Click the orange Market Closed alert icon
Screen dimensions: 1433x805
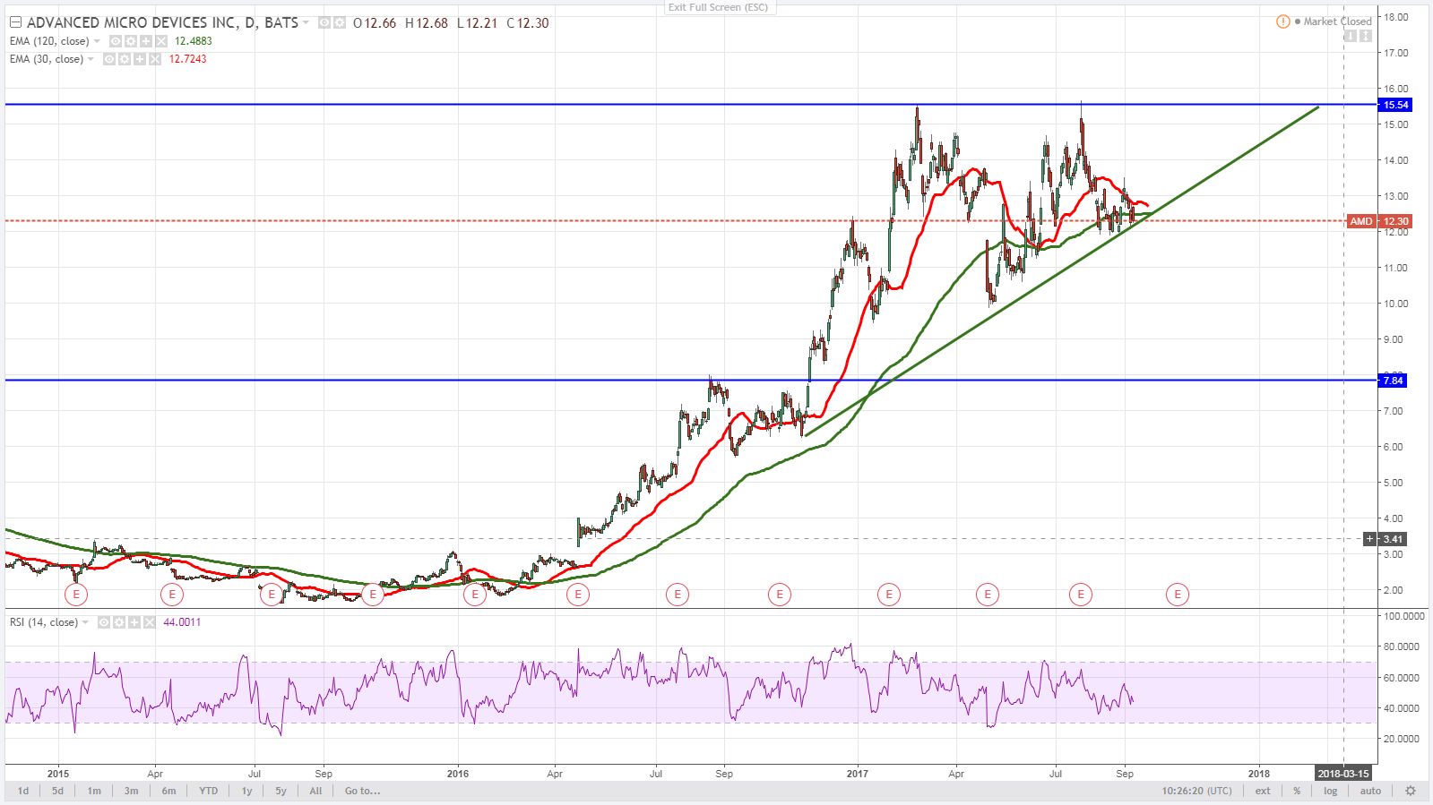(1283, 21)
